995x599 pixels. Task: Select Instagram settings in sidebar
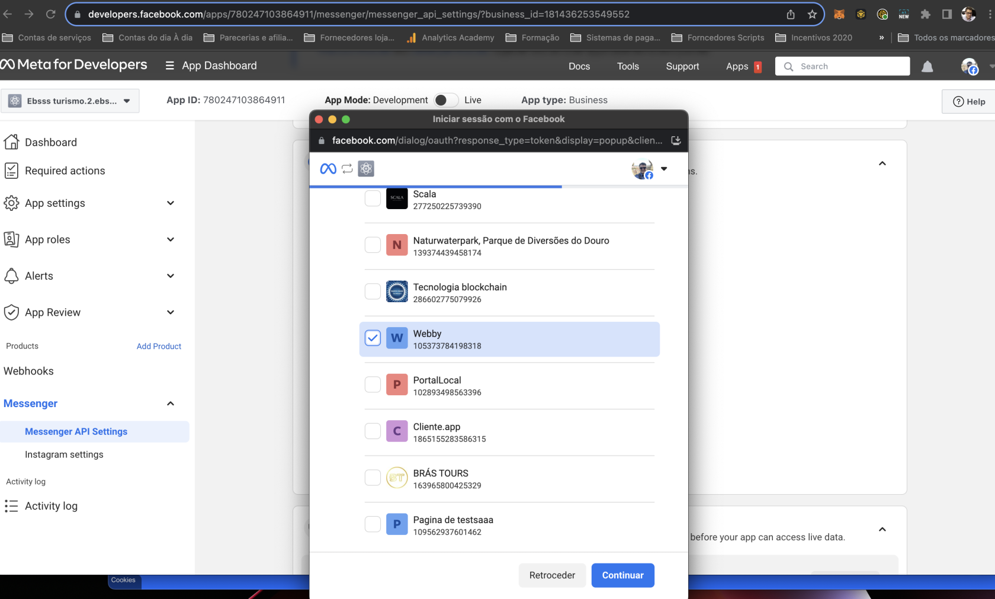(x=64, y=454)
